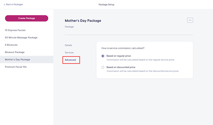Click Based on discounted price label text
This screenshot has width=213, height=125.
121,67
